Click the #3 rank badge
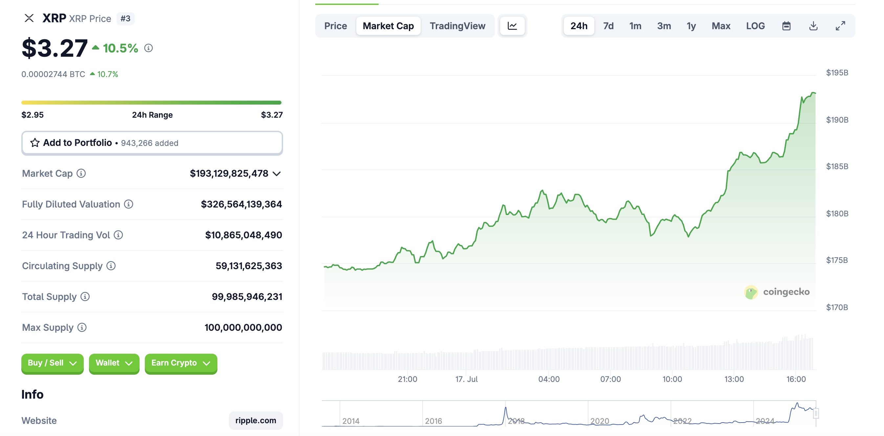Image resolution: width=884 pixels, height=436 pixels. point(125,18)
